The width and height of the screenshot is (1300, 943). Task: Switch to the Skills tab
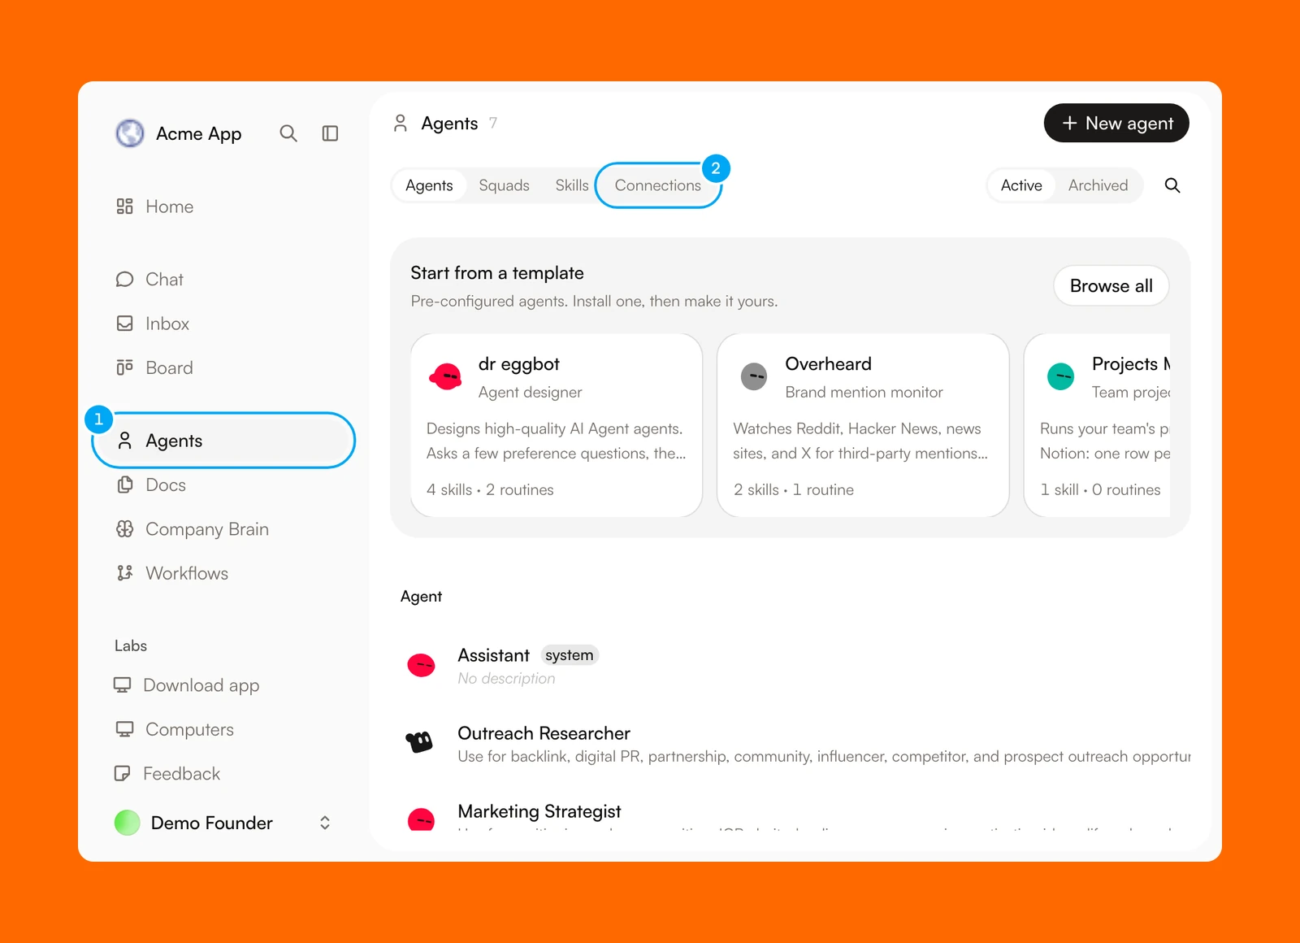(572, 185)
